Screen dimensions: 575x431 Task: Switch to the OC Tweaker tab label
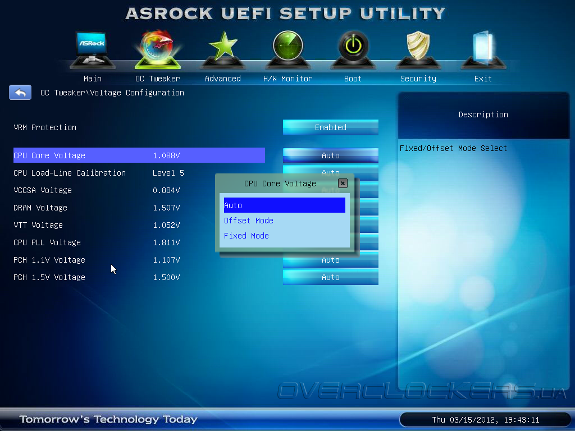point(158,79)
